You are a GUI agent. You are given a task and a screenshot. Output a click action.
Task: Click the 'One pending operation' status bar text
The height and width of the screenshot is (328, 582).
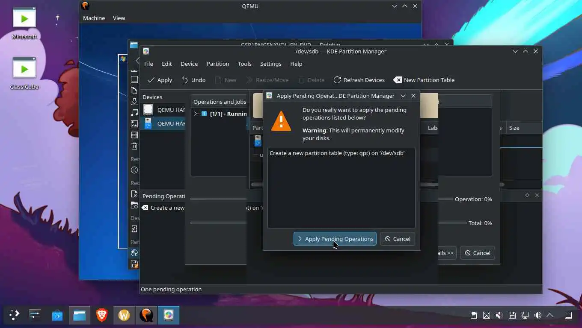pyautogui.click(x=171, y=289)
